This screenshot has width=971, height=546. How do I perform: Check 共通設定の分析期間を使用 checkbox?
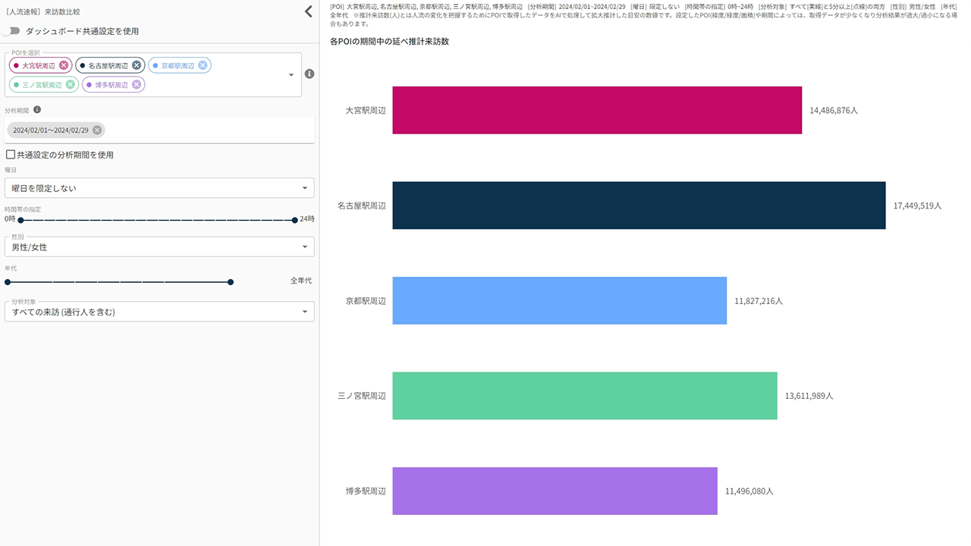tap(11, 155)
